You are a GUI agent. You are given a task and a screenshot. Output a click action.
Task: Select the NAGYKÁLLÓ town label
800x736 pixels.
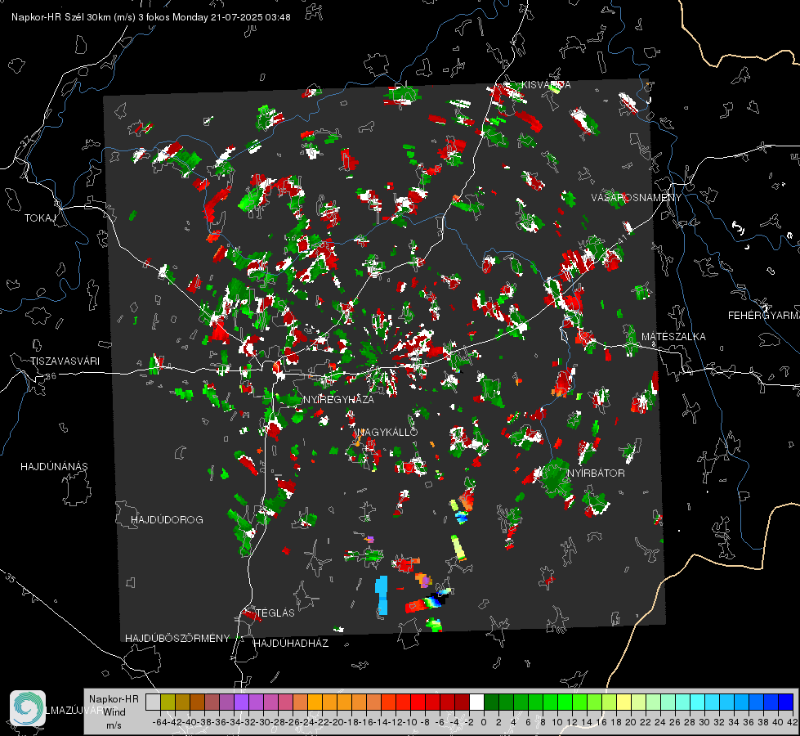coord(388,432)
